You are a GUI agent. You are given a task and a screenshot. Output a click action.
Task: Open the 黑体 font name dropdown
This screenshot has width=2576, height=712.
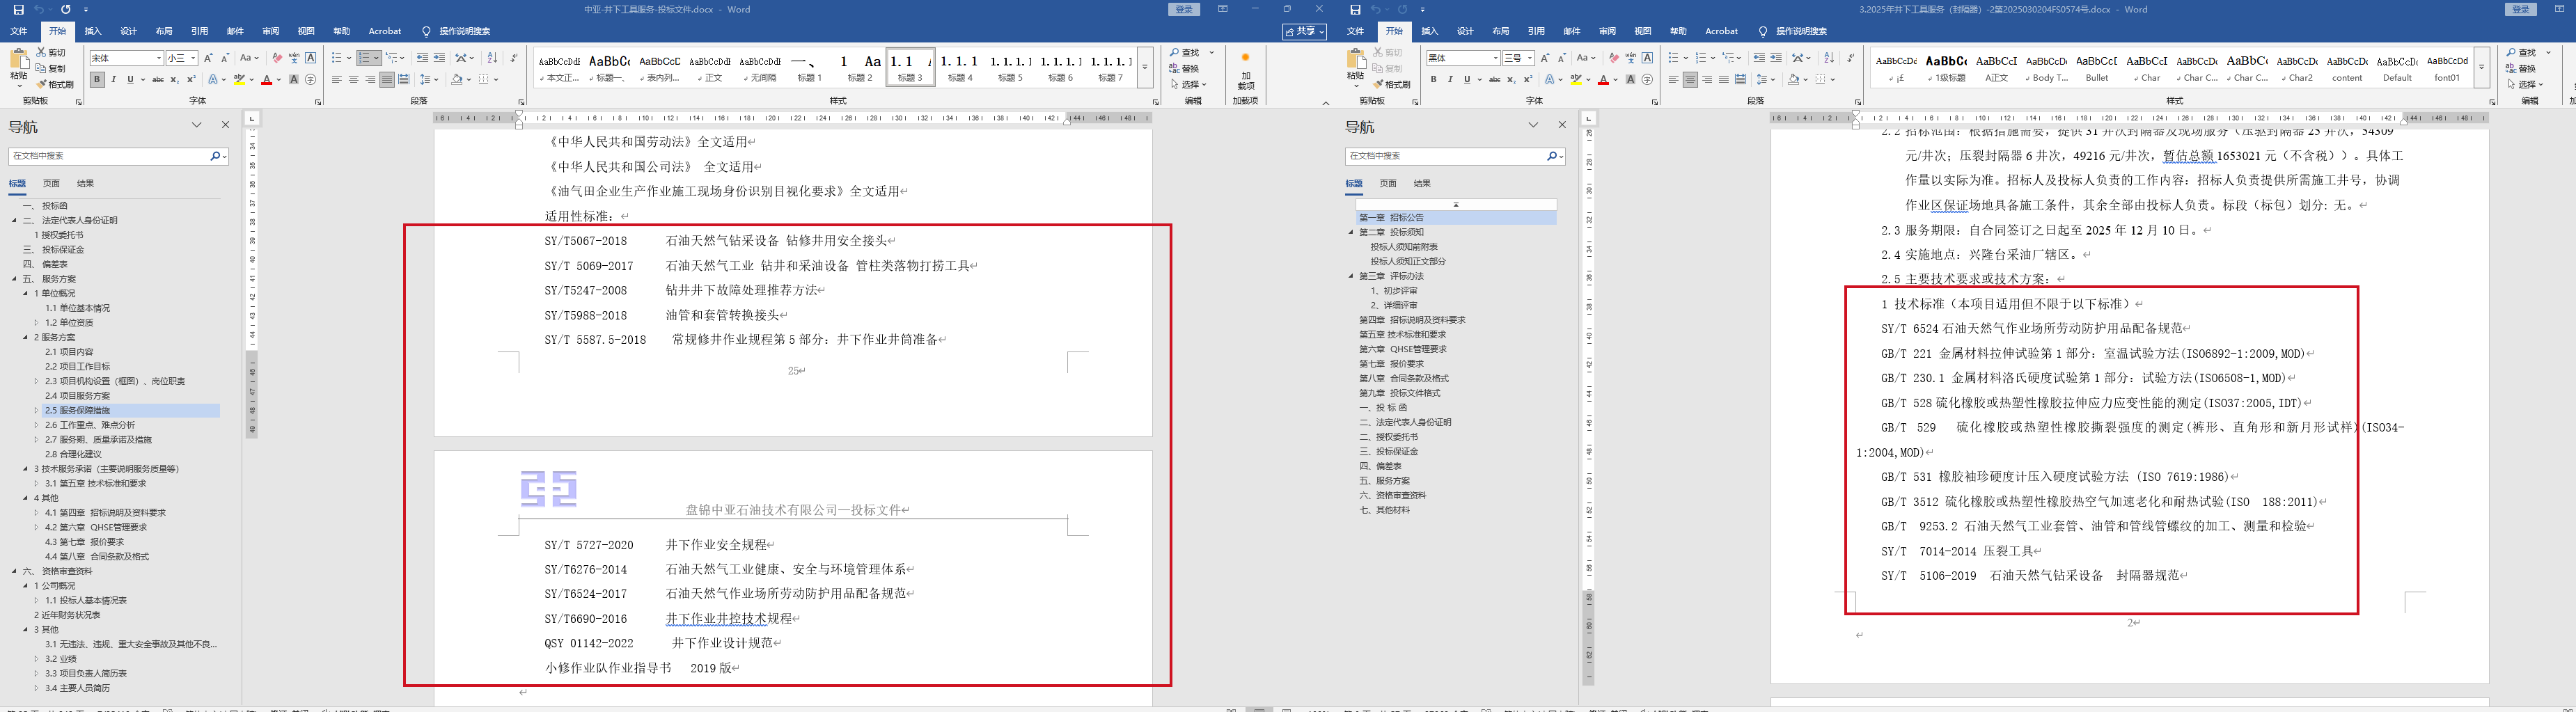point(1495,58)
